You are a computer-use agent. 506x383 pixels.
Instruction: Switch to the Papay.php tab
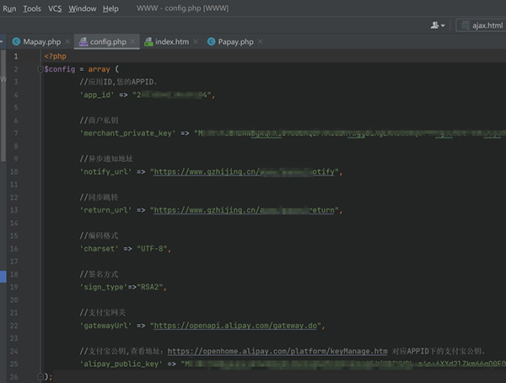point(235,41)
